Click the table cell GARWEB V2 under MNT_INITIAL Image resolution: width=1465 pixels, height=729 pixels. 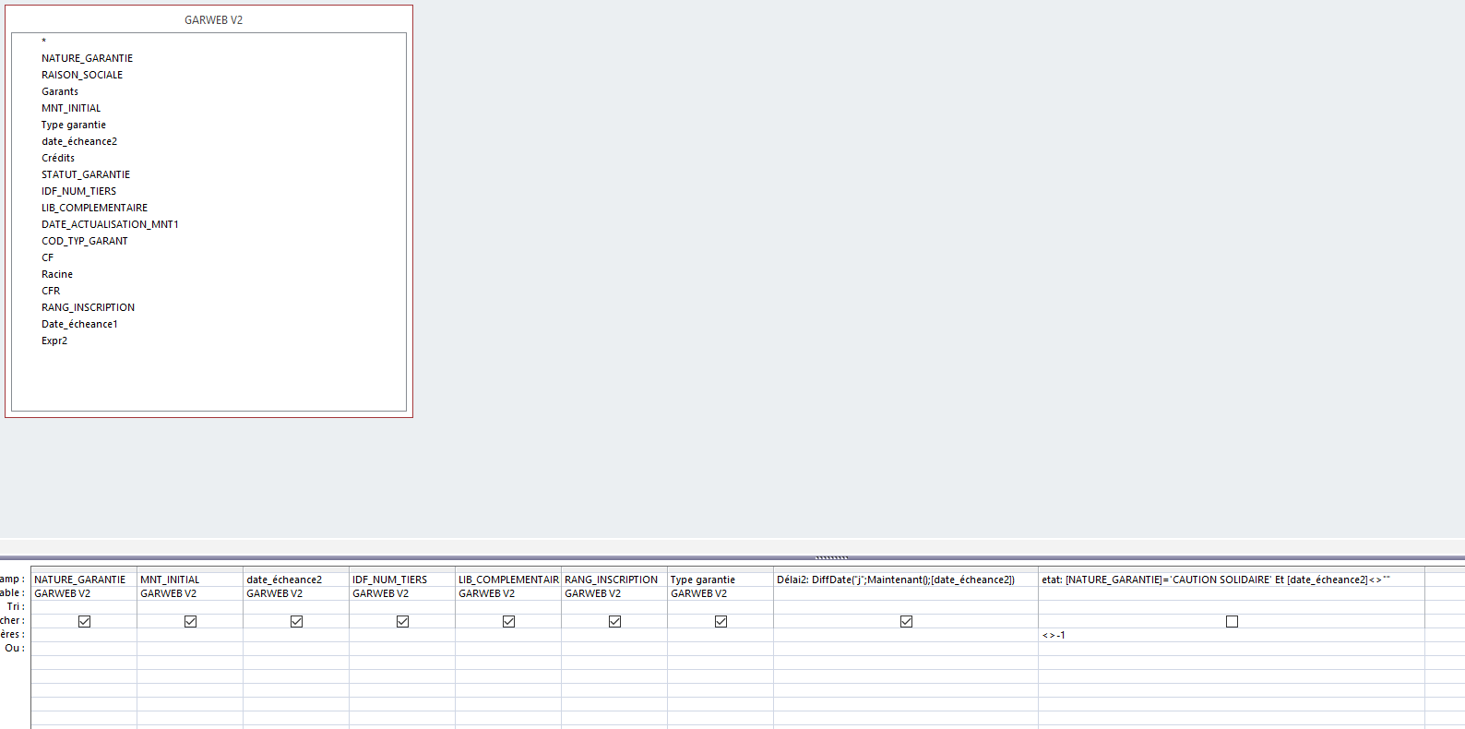pyautogui.click(x=190, y=593)
